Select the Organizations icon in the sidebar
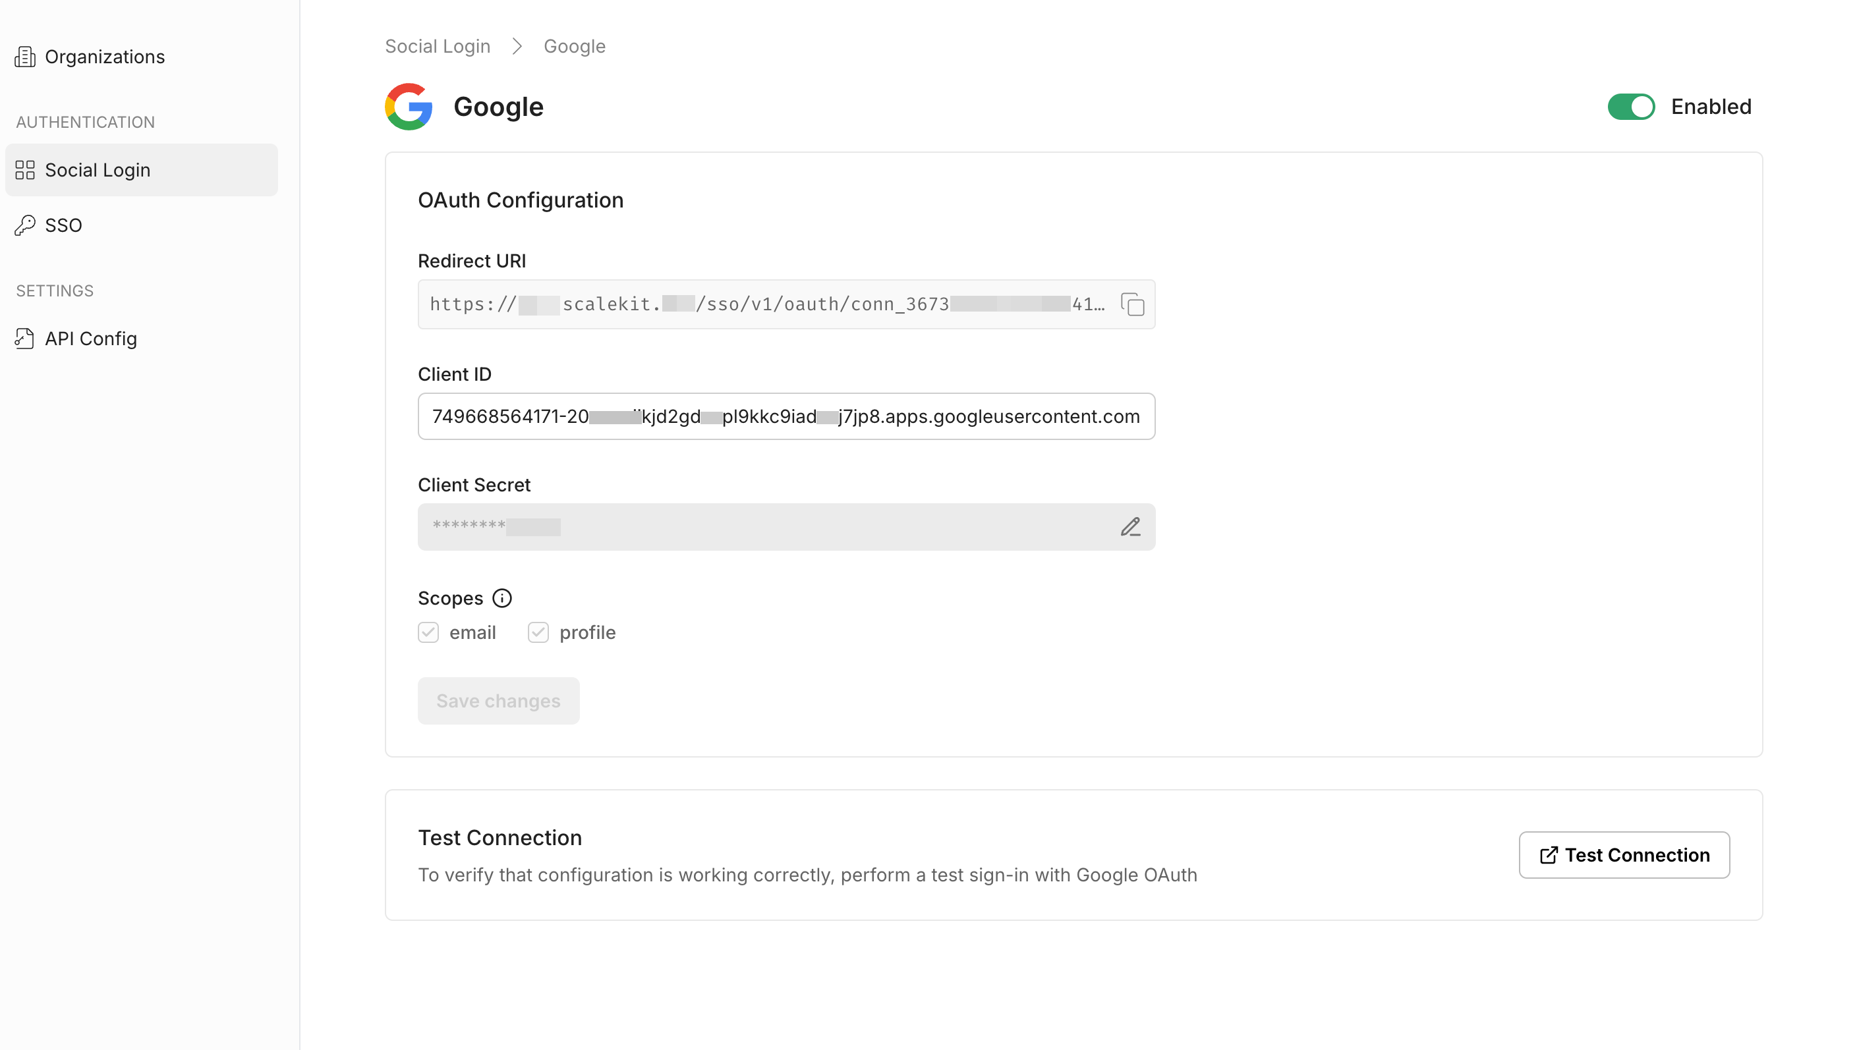 click(25, 56)
